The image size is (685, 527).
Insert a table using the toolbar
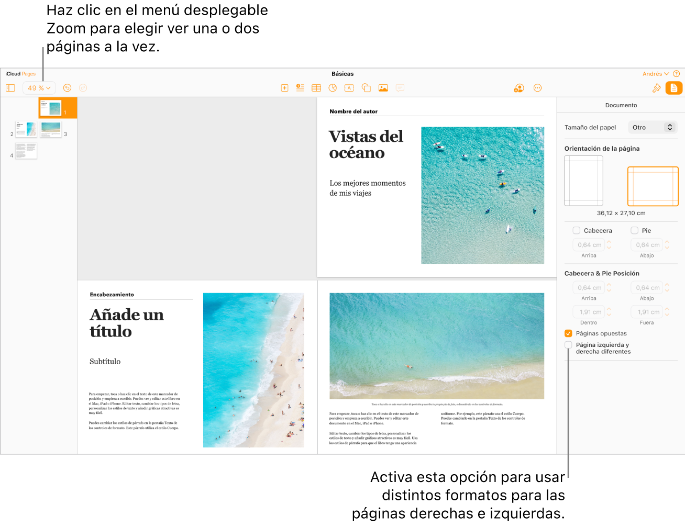point(316,88)
